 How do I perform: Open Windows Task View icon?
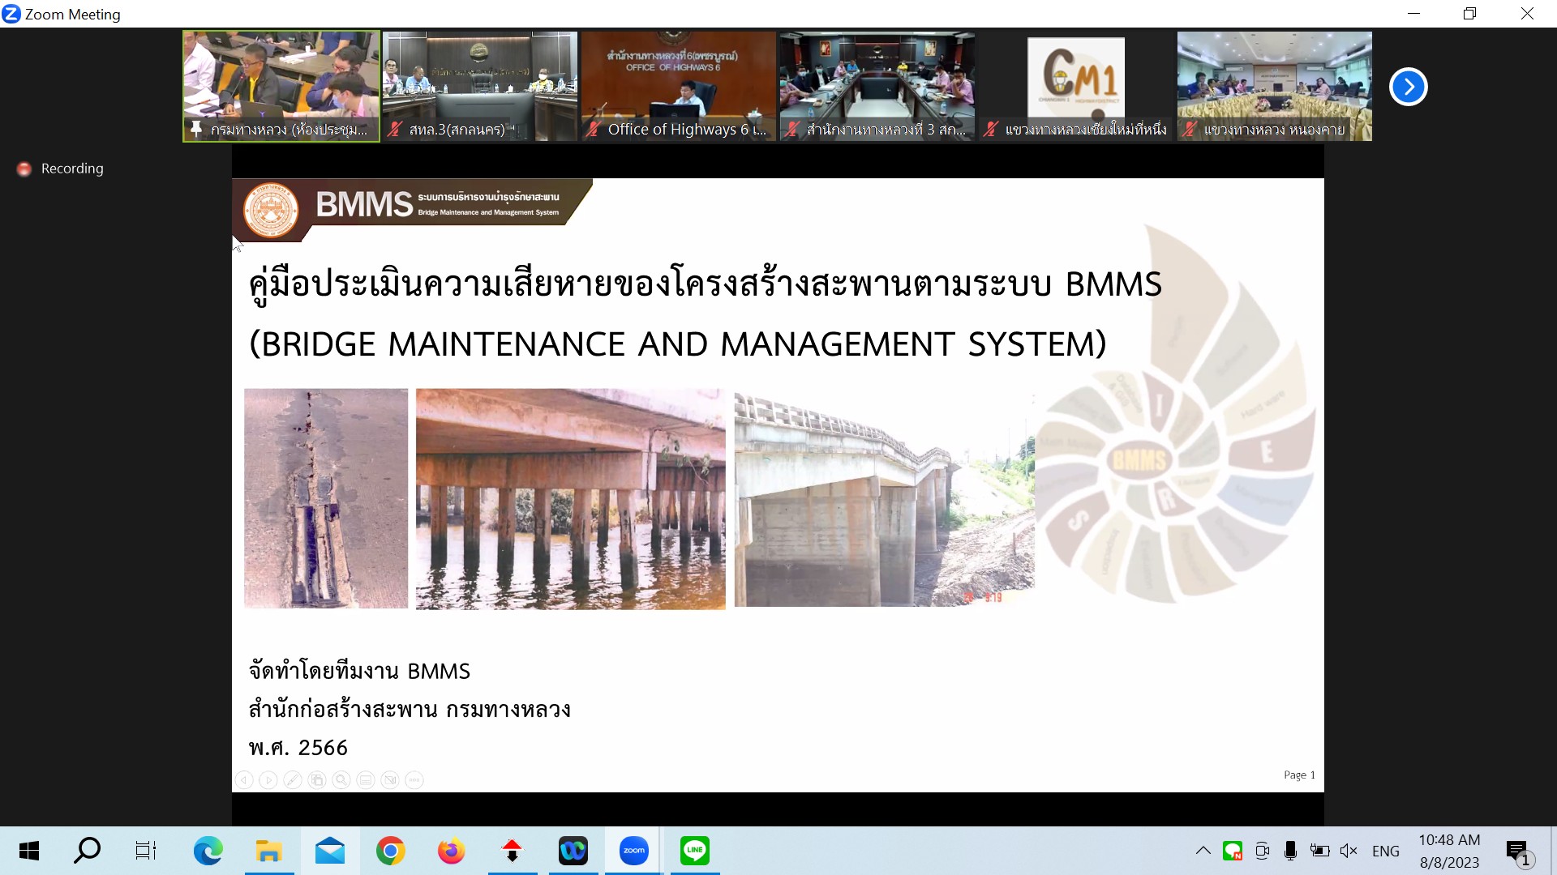pyautogui.click(x=145, y=851)
